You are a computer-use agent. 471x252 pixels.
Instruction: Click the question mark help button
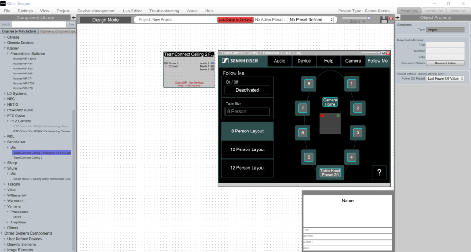click(379, 172)
